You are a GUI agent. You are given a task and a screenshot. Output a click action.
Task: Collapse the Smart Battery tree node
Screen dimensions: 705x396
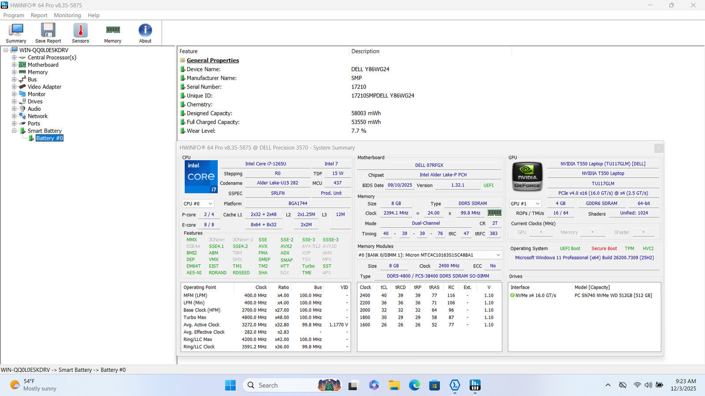(x=14, y=131)
